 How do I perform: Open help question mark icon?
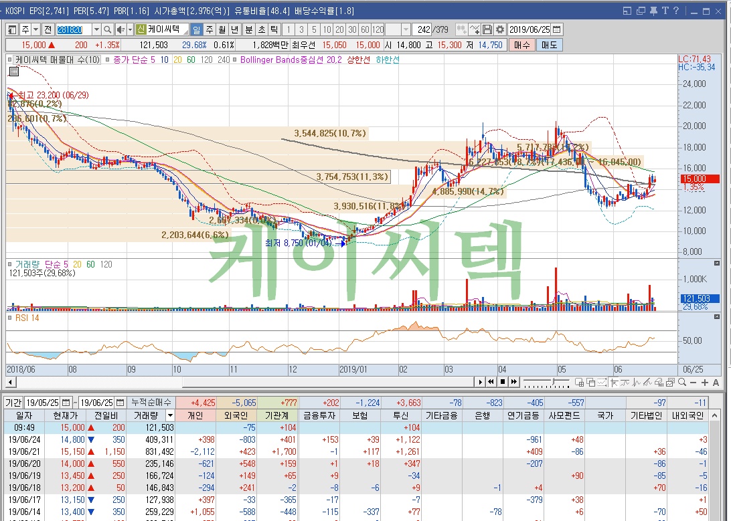(676, 11)
